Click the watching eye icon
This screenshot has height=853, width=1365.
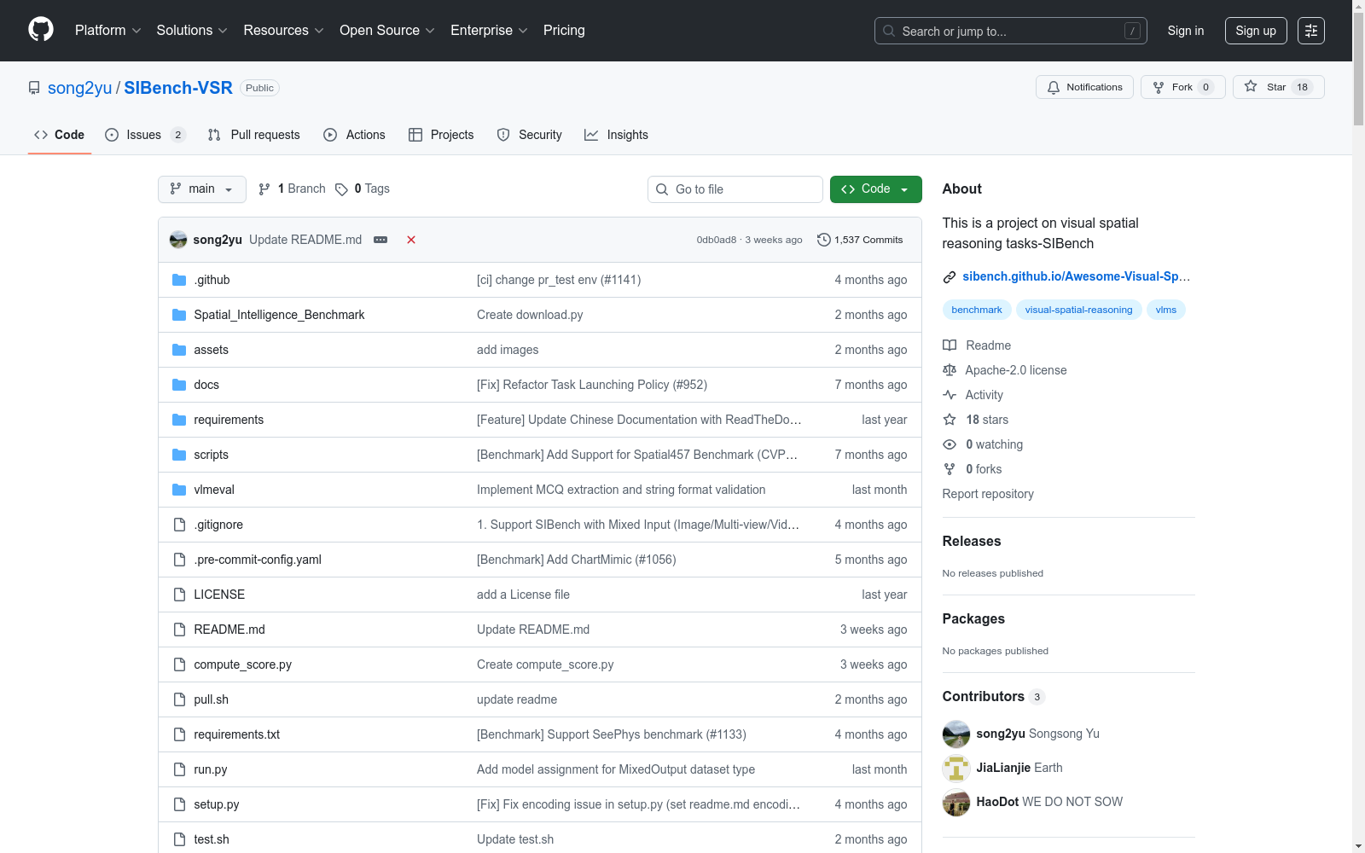(950, 444)
